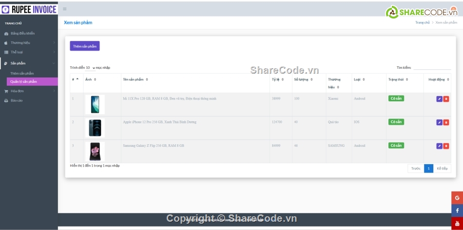Click the Có sẵn badge for SAMSUNG row

(396, 146)
